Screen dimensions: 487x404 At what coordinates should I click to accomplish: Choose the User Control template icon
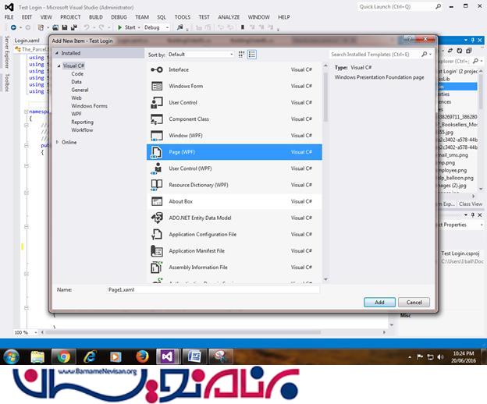pos(157,103)
